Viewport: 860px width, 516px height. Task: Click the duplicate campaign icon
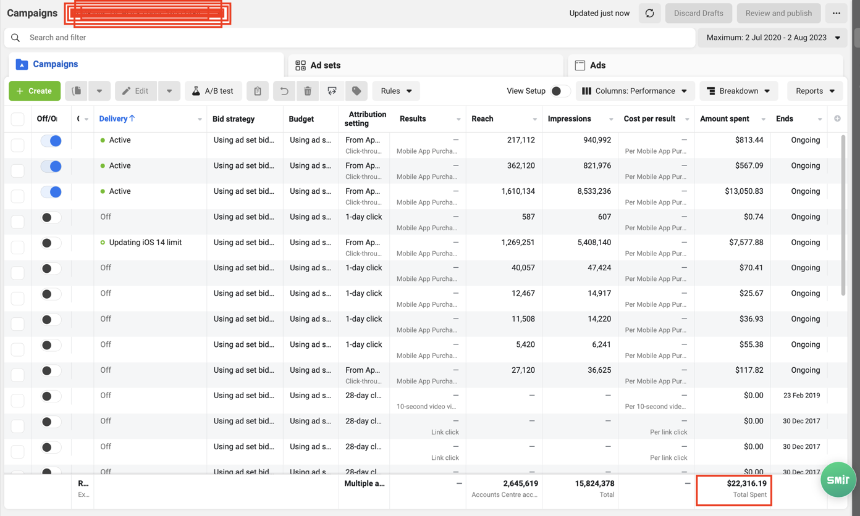[77, 91]
